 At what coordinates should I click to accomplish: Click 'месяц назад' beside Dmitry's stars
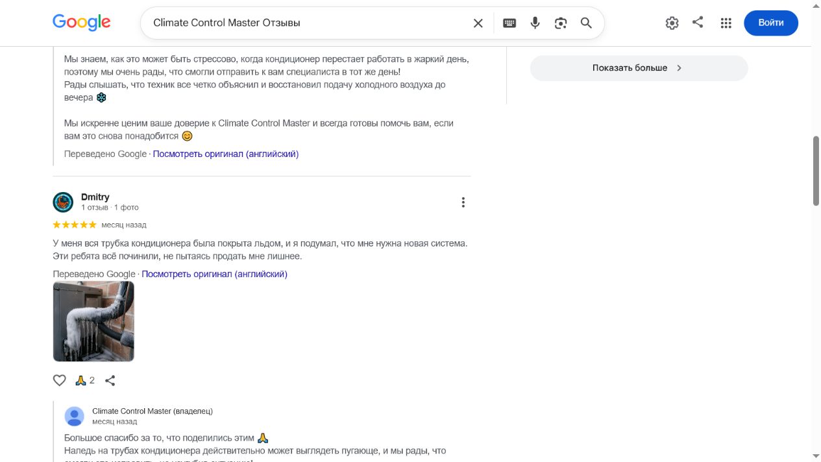pyautogui.click(x=124, y=225)
